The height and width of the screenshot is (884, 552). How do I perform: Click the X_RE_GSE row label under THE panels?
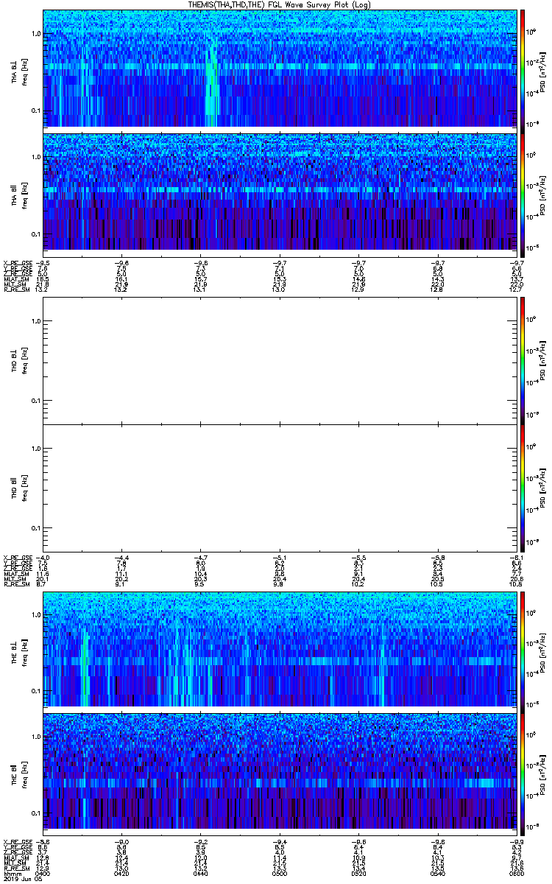(x=18, y=841)
